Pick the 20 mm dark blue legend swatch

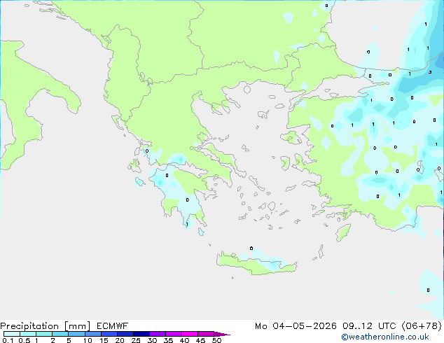(125, 334)
